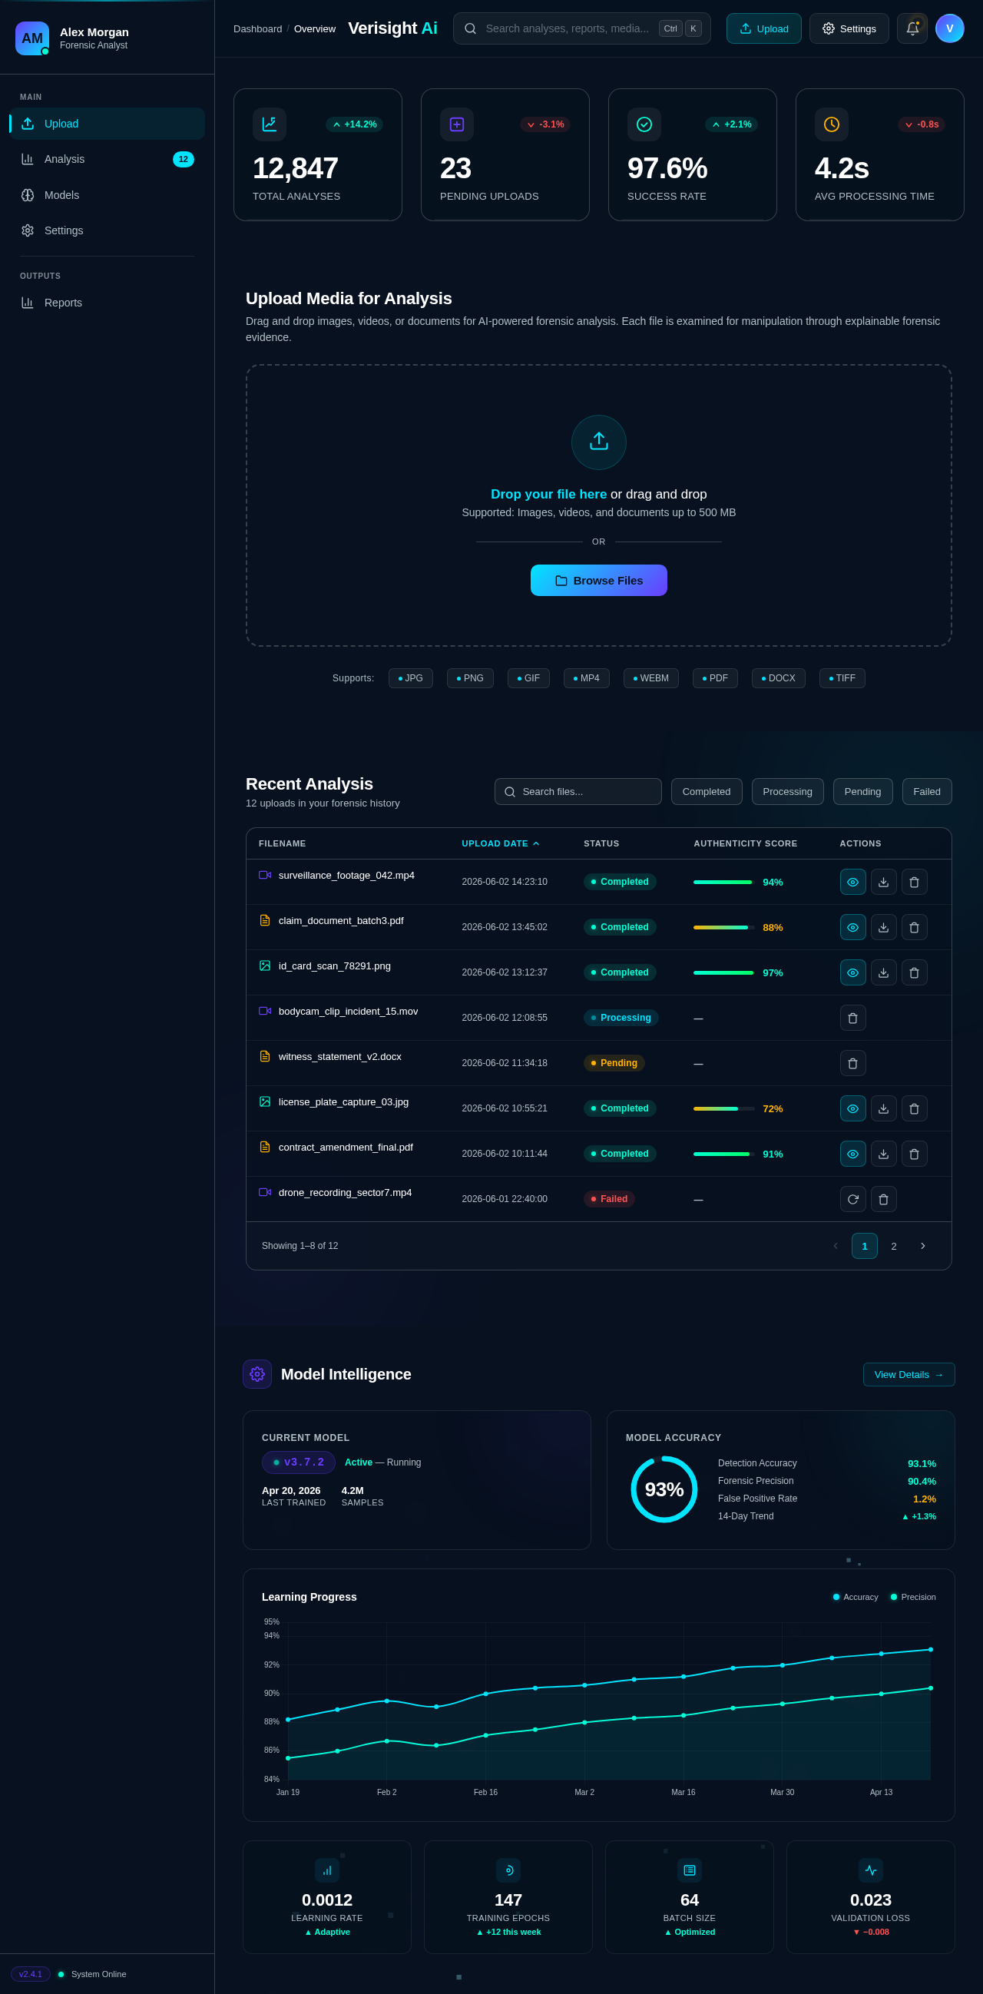Click 72% authenticity score bar
The image size is (983, 1994).
723,1108
